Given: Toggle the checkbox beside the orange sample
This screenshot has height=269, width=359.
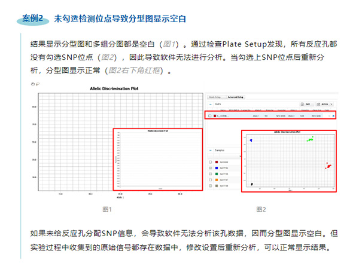Looking at the screenshot, I should click(210, 179).
